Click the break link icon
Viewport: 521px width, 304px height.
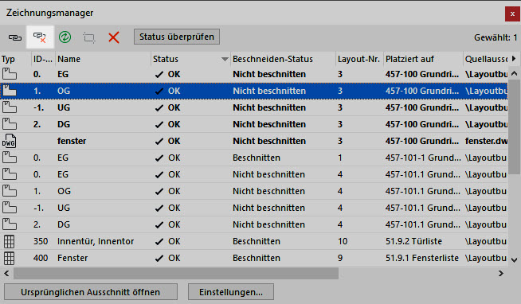pos(40,37)
